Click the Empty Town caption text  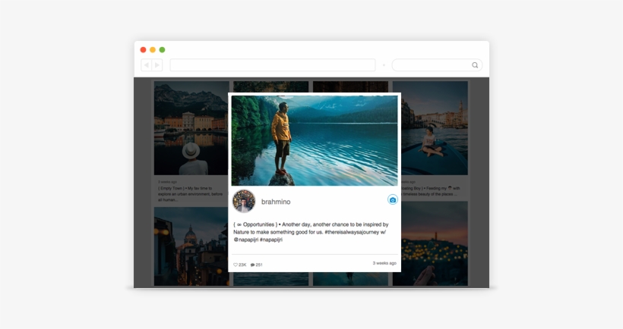point(190,194)
